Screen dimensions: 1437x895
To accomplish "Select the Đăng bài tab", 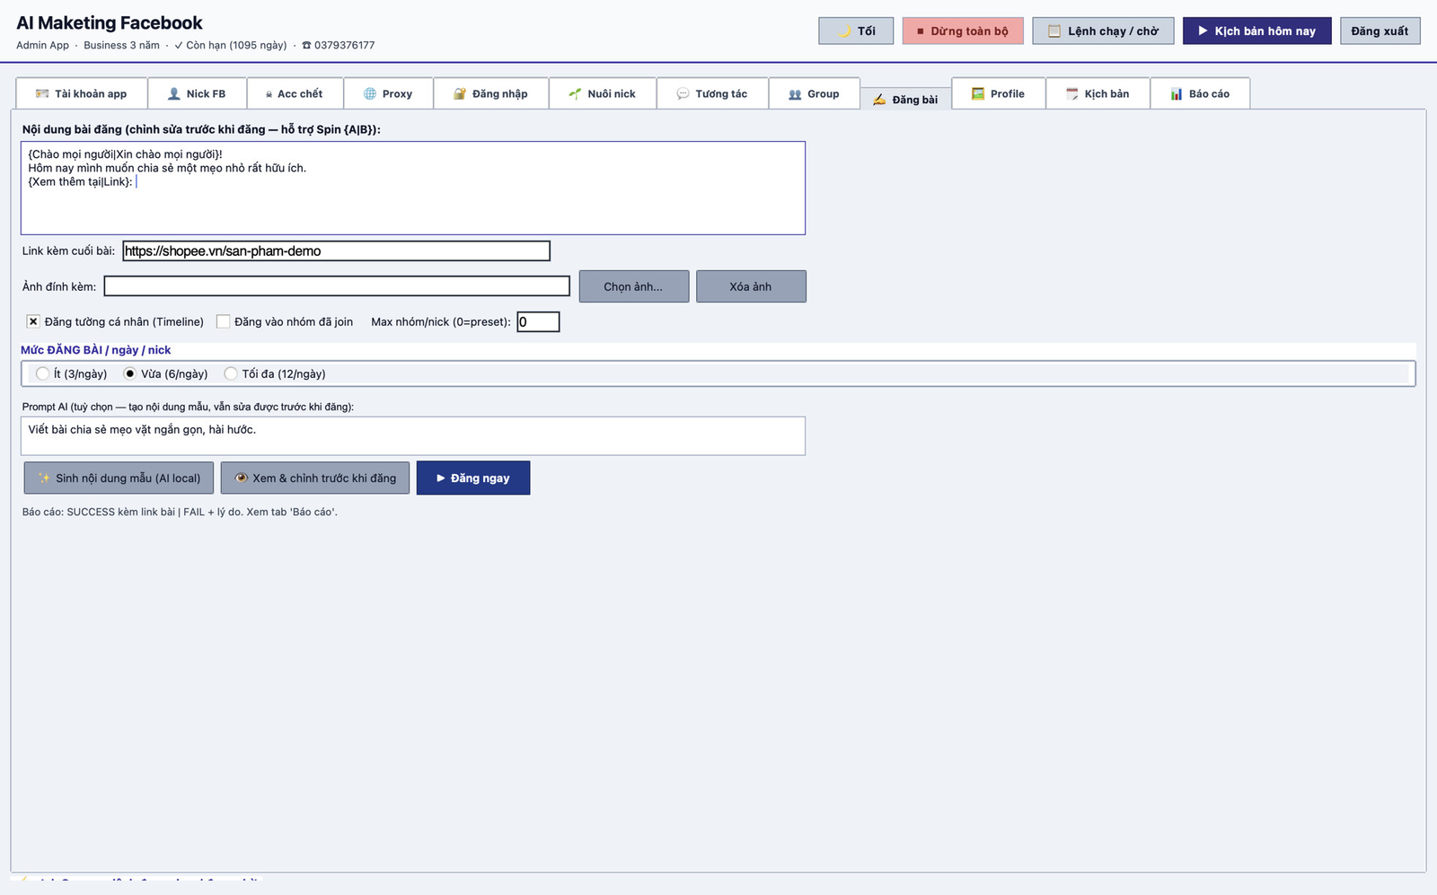I will click(x=905, y=99).
